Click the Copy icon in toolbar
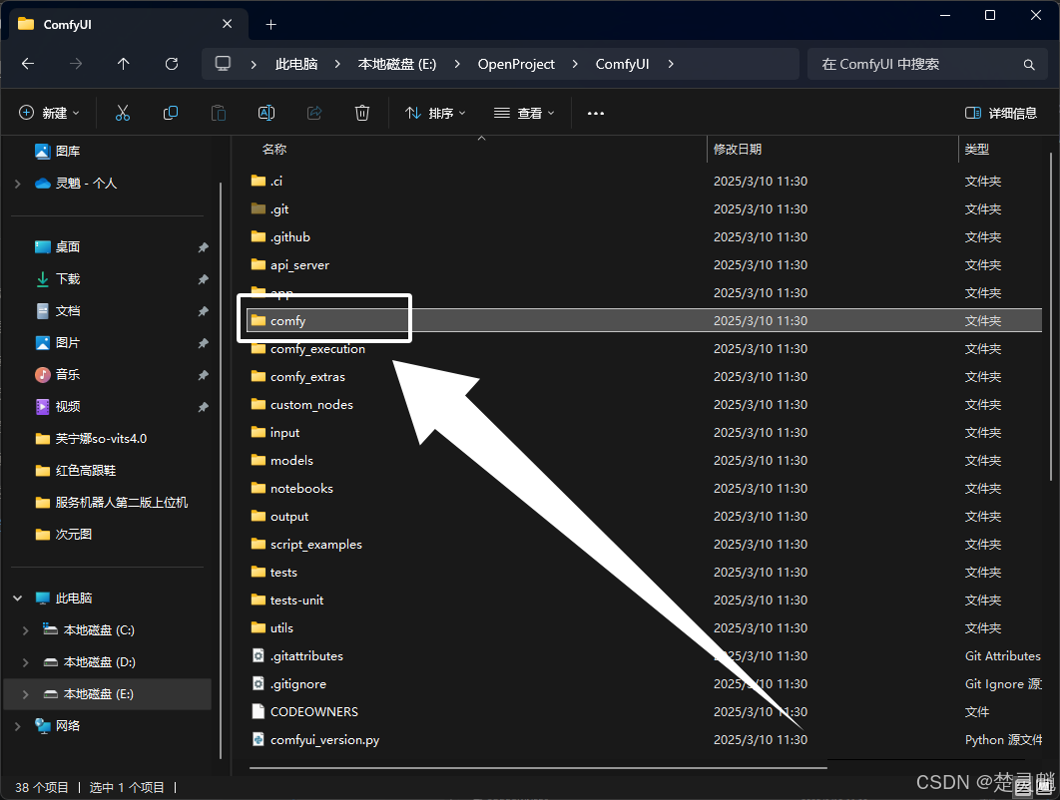Screen dimensions: 1060x800 171,113
